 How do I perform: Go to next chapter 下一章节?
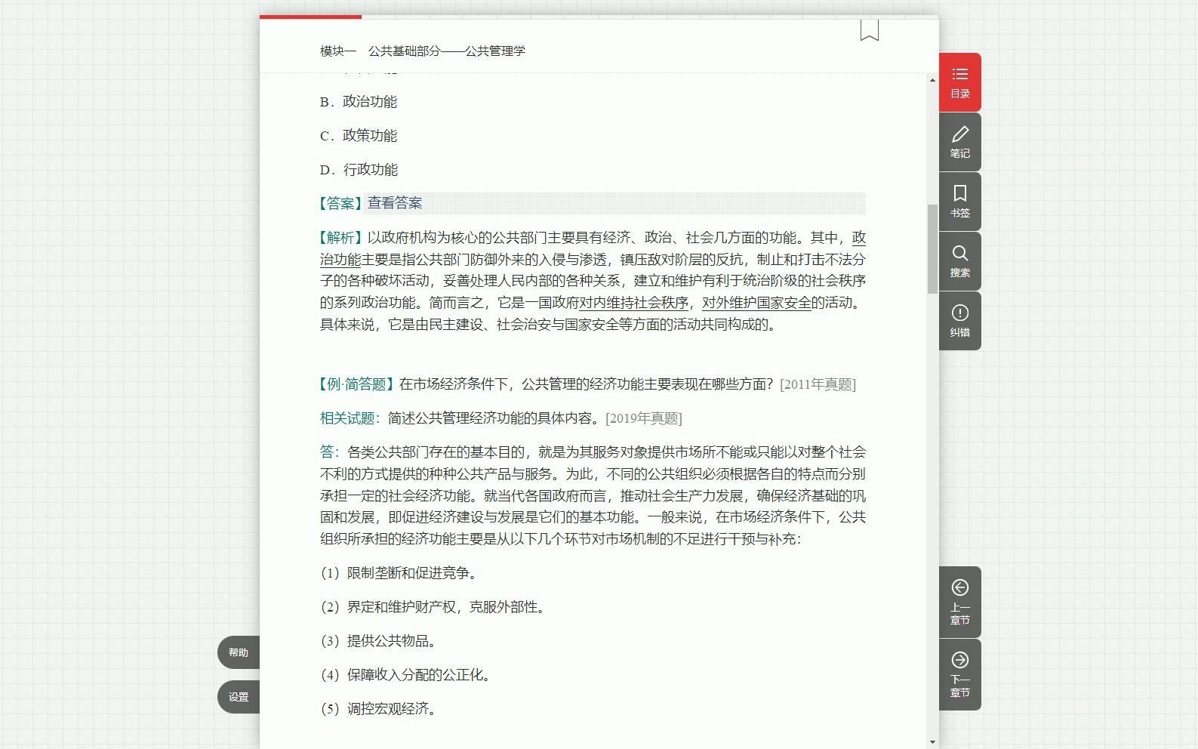959,674
